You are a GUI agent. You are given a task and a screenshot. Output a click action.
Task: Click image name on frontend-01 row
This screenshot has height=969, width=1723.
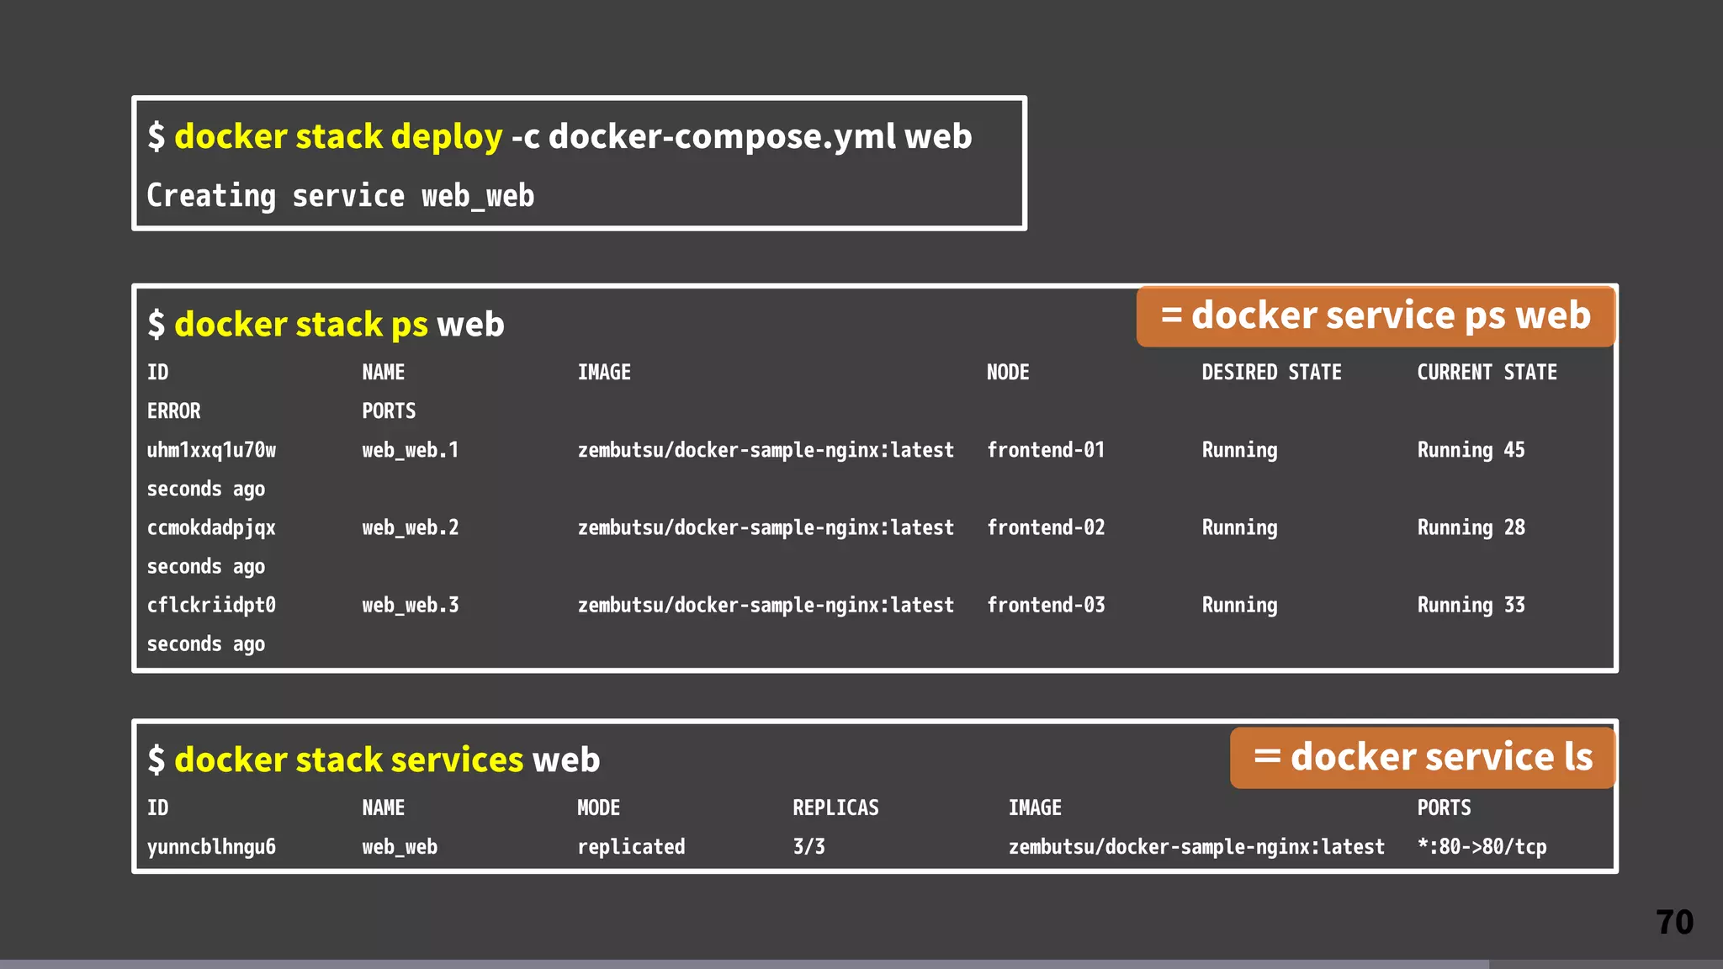coord(766,450)
